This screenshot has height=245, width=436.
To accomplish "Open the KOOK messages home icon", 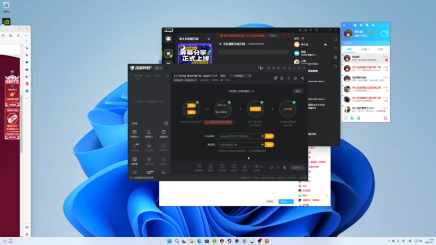I will 168,39.
